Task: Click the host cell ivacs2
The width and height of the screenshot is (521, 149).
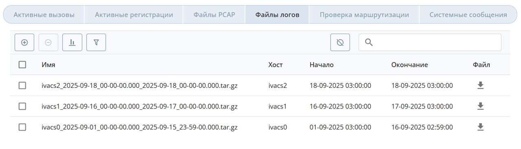Action: tap(278, 85)
